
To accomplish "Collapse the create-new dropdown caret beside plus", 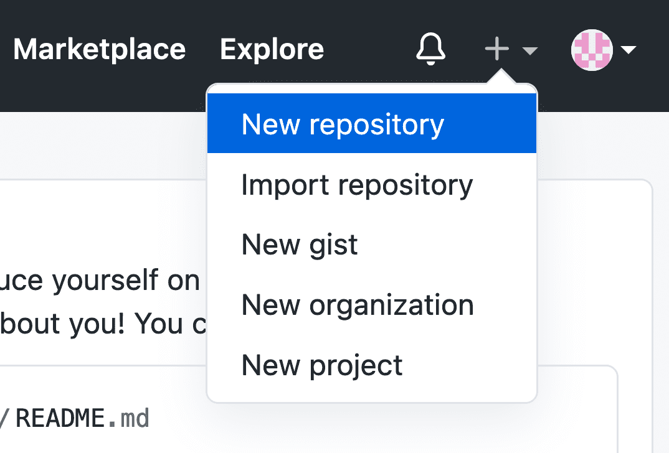I will click(529, 50).
